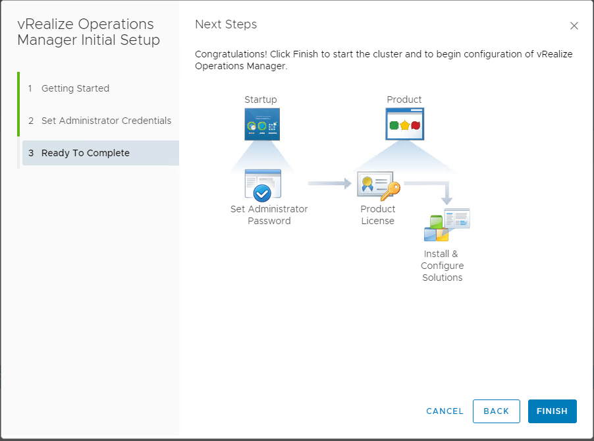Click the Back button
The height and width of the screenshot is (441, 594).
496,411
